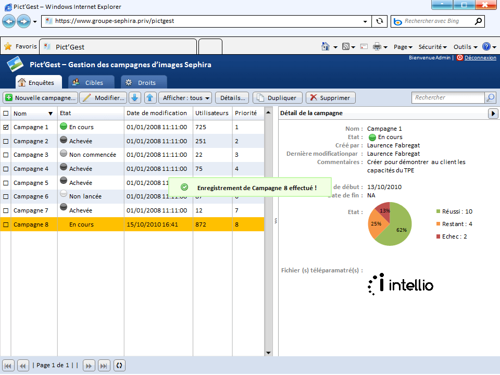Open the Outils menu dropdown
The width and height of the screenshot is (500, 375).
coord(466,47)
